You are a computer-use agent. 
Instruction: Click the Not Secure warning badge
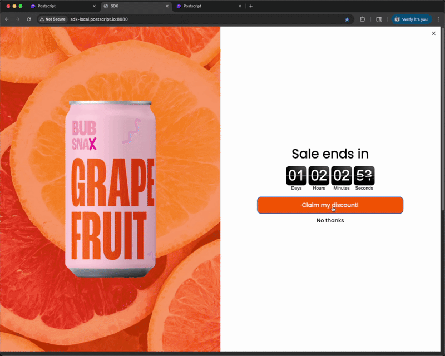53,19
